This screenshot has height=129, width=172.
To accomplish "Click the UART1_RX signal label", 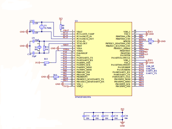I will coord(151,71).
